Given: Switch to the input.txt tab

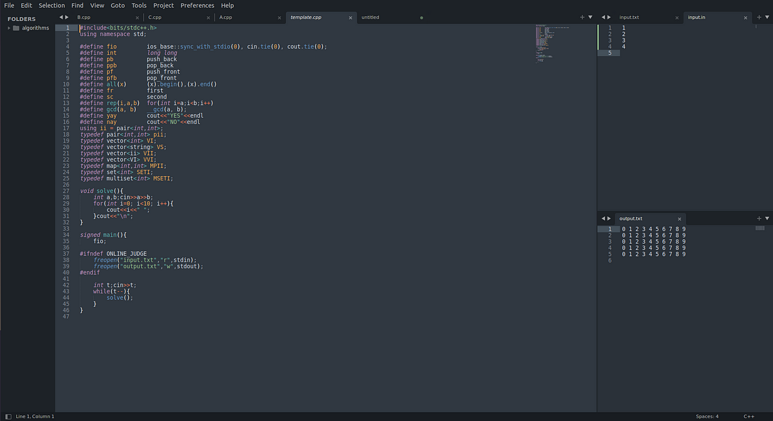Looking at the screenshot, I should 629,17.
